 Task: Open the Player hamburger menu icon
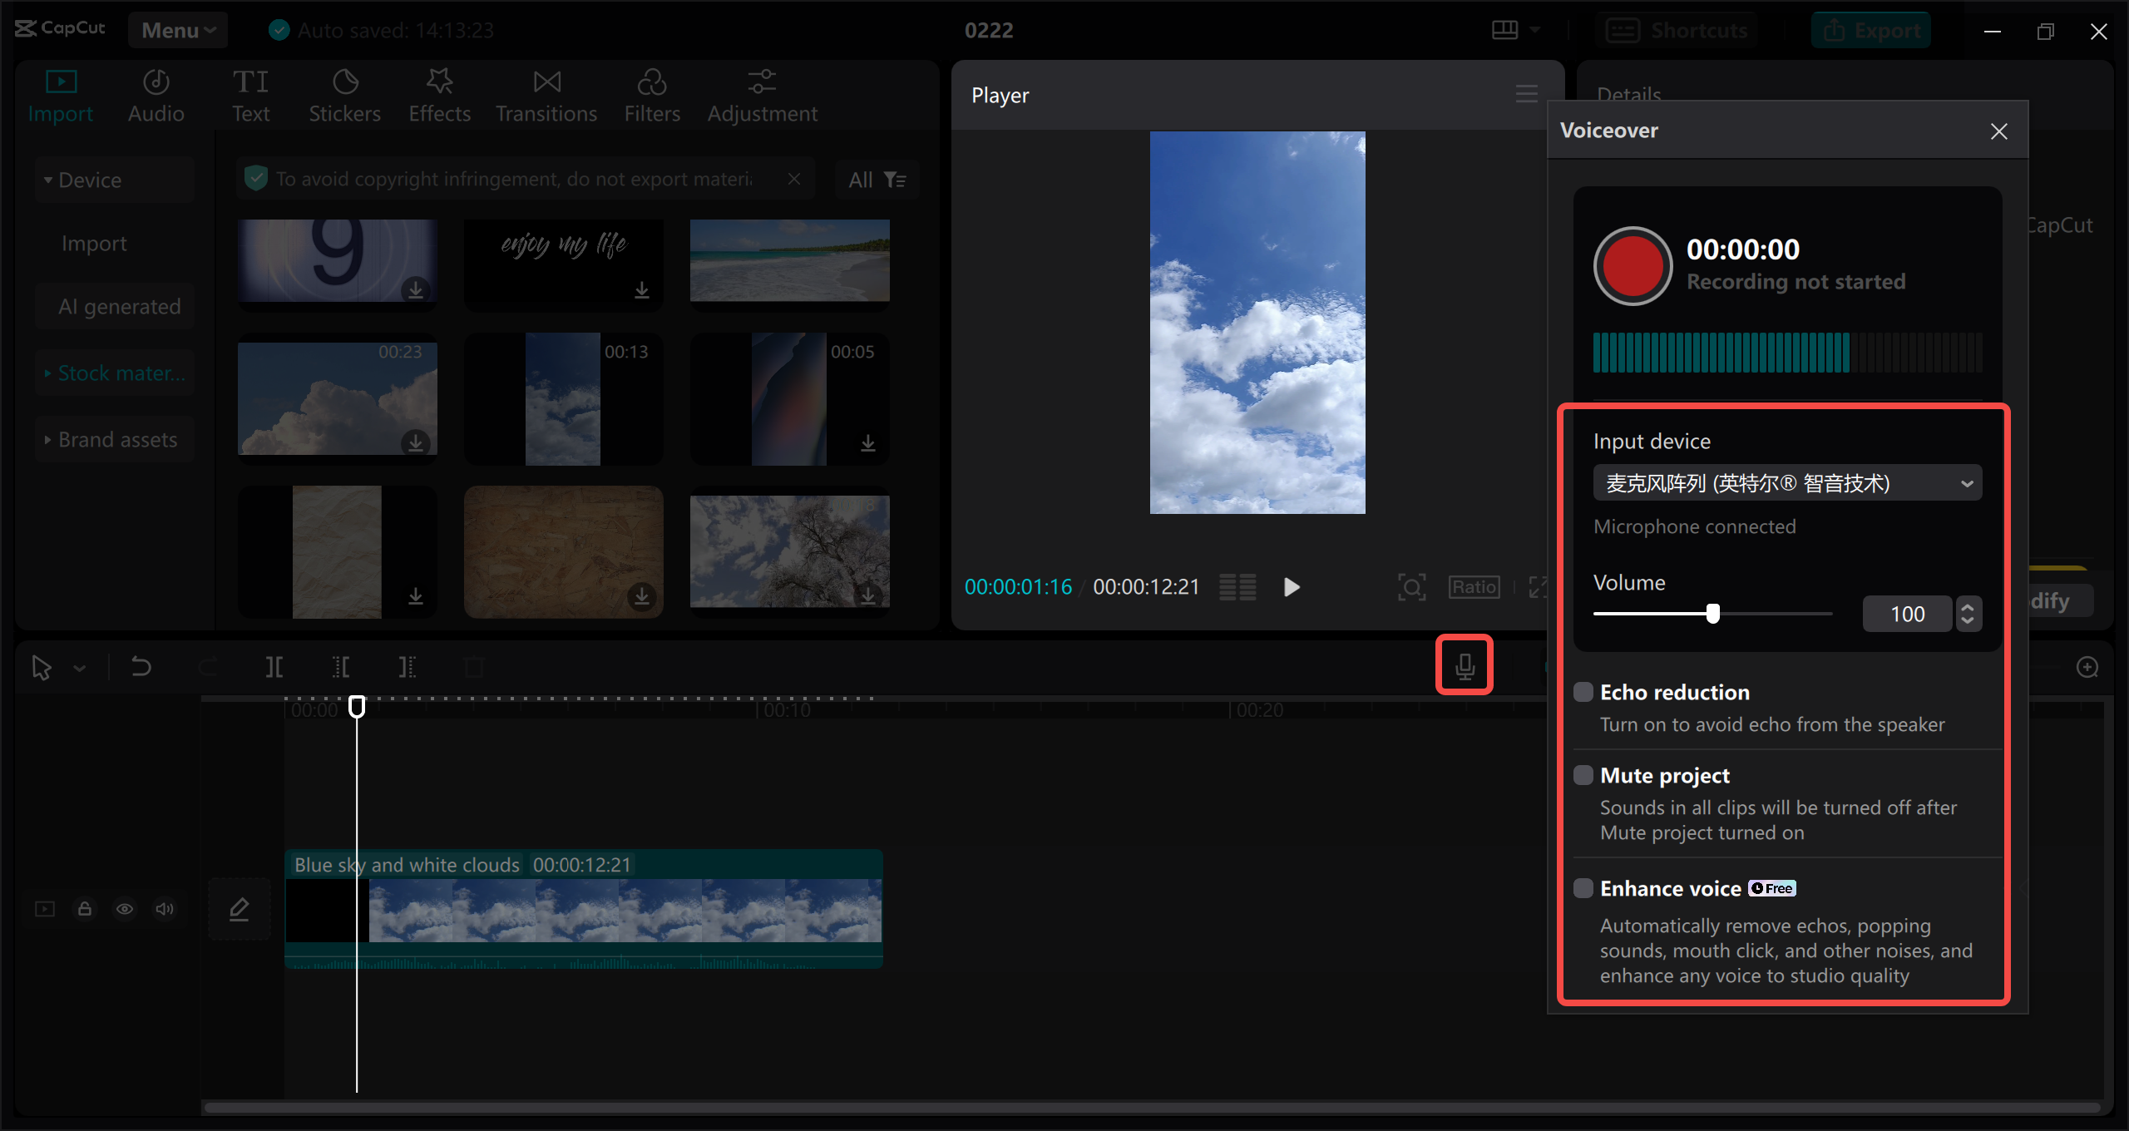(x=1526, y=94)
